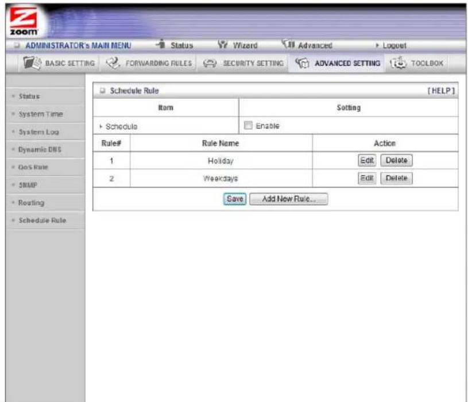The image size is (468, 402).
Task: Click the Zoom logo icon
Action: [24, 21]
